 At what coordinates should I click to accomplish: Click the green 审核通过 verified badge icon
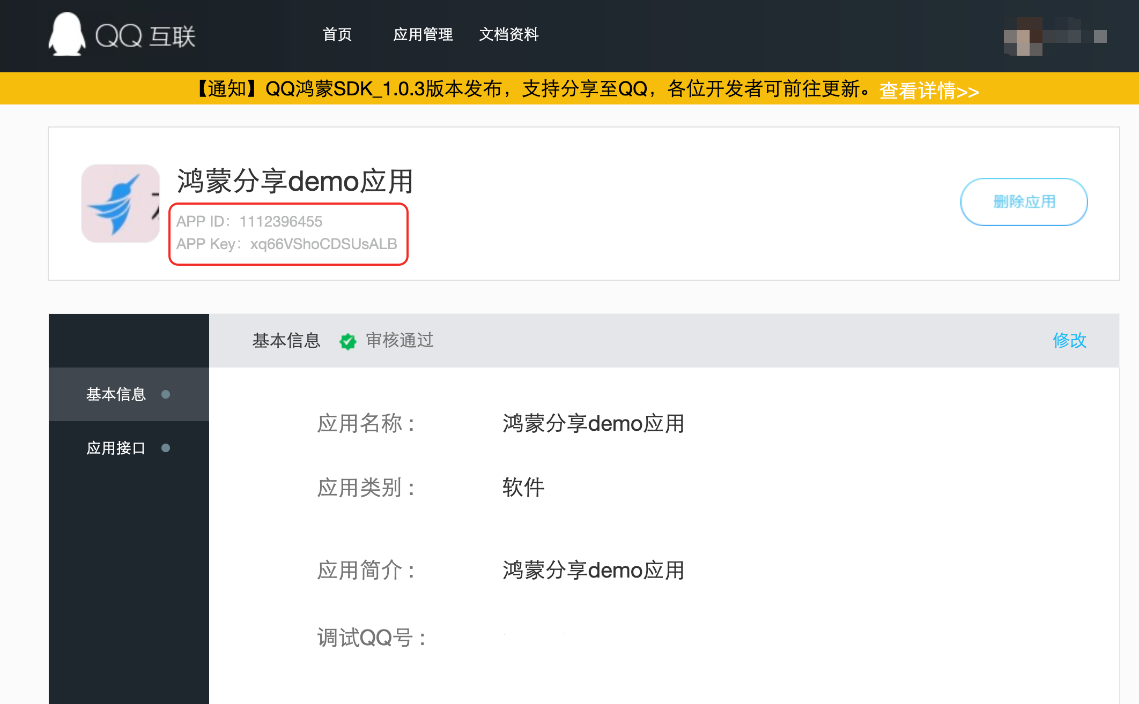click(348, 341)
